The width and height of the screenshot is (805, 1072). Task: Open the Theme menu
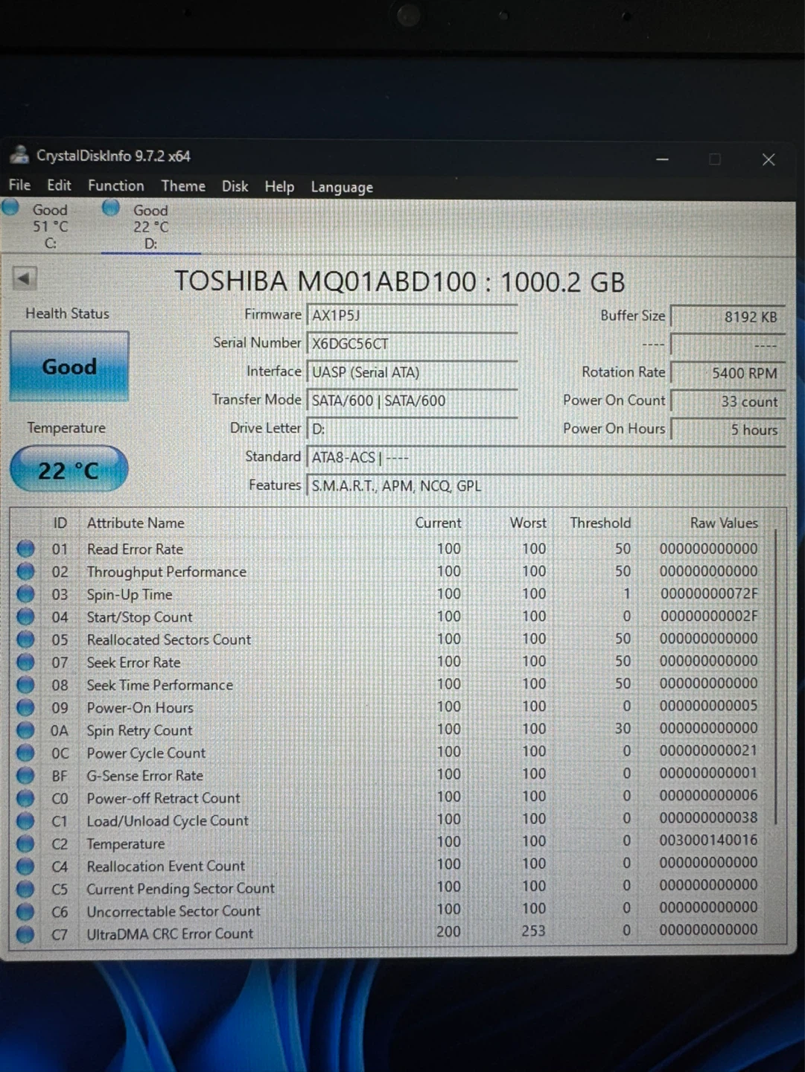(x=183, y=186)
